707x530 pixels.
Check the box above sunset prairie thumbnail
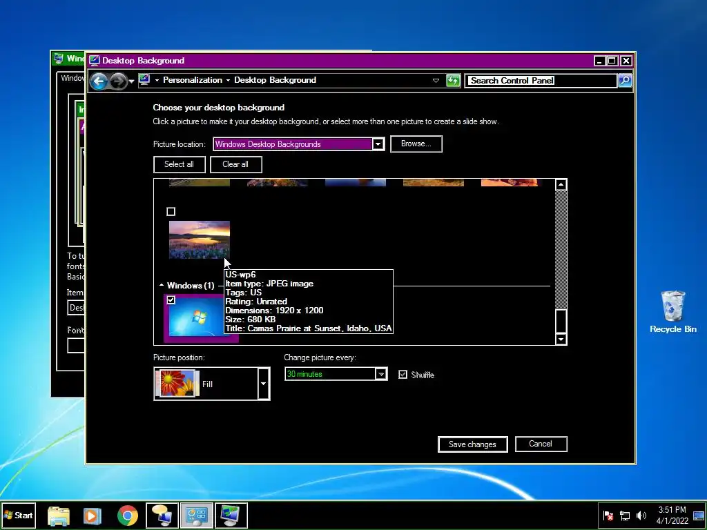pos(171,211)
